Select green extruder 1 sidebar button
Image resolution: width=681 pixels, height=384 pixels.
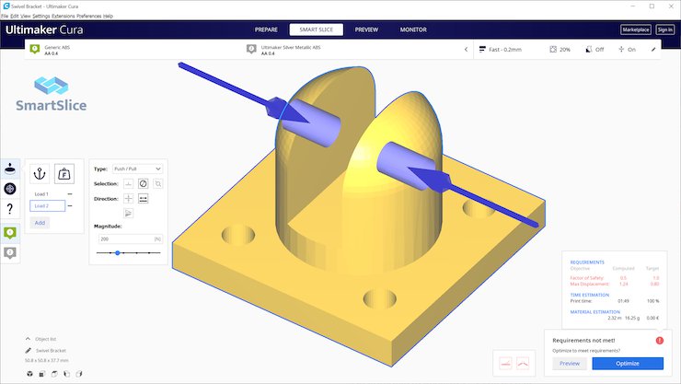(x=10, y=233)
